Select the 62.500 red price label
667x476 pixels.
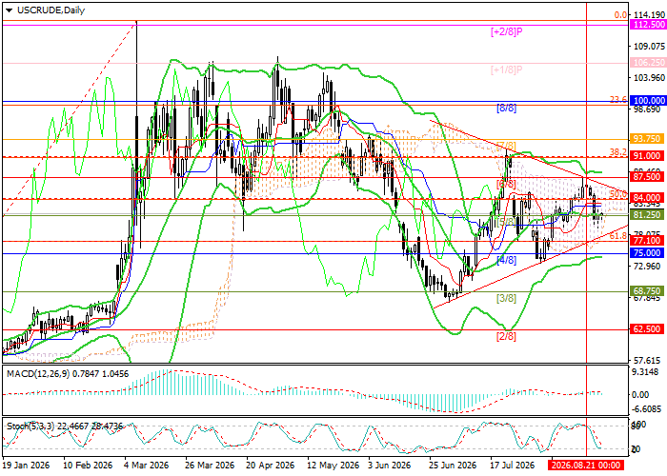[647, 329]
